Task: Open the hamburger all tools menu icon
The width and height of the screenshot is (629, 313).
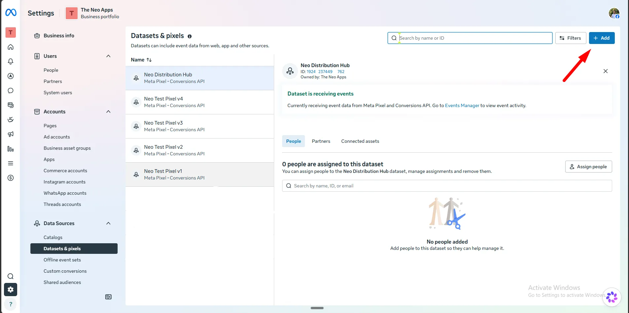Action: (x=11, y=163)
